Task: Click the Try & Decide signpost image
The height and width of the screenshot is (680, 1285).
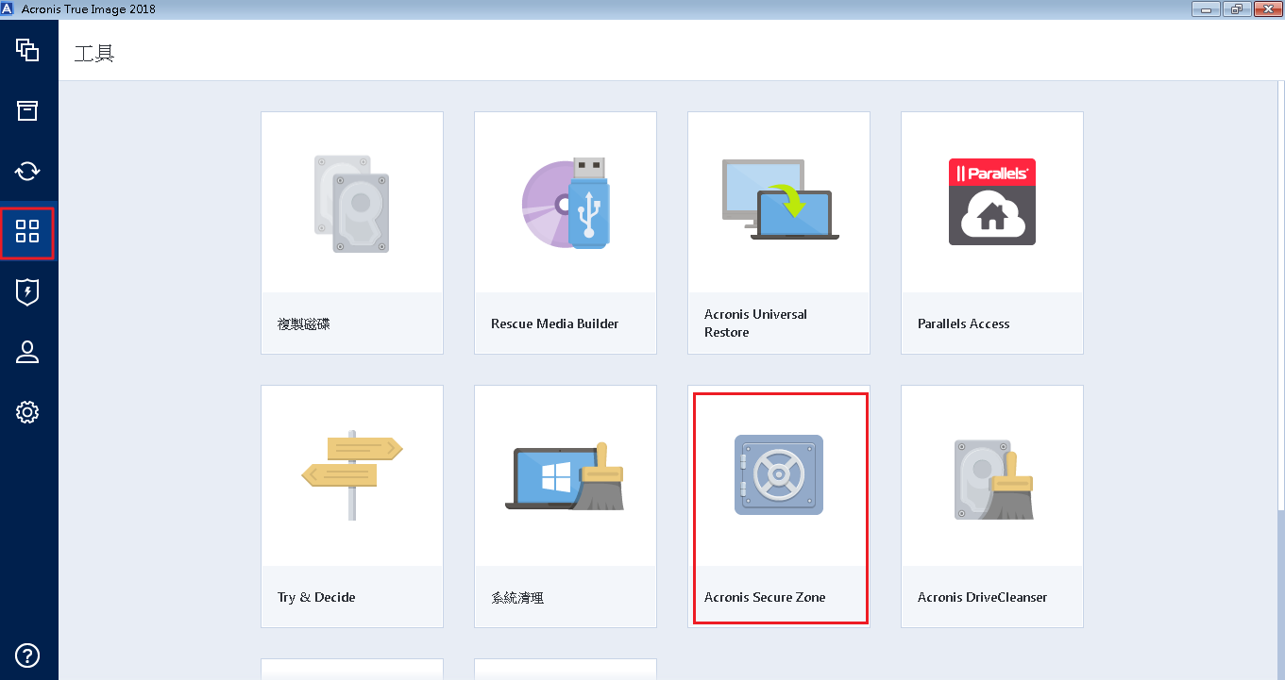Action: click(x=352, y=477)
